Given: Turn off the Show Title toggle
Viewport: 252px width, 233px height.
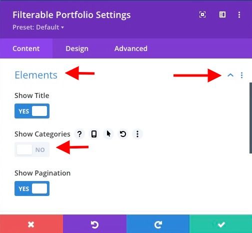Looking at the screenshot, I should click(x=32, y=111).
